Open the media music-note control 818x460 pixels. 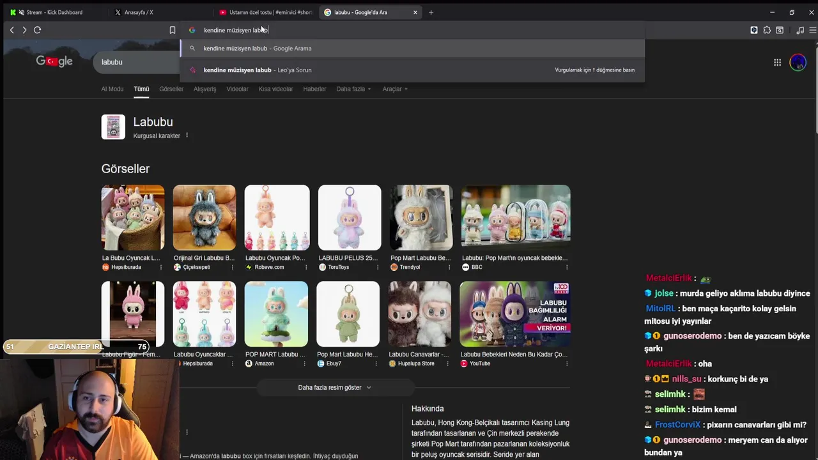pos(800,30)
